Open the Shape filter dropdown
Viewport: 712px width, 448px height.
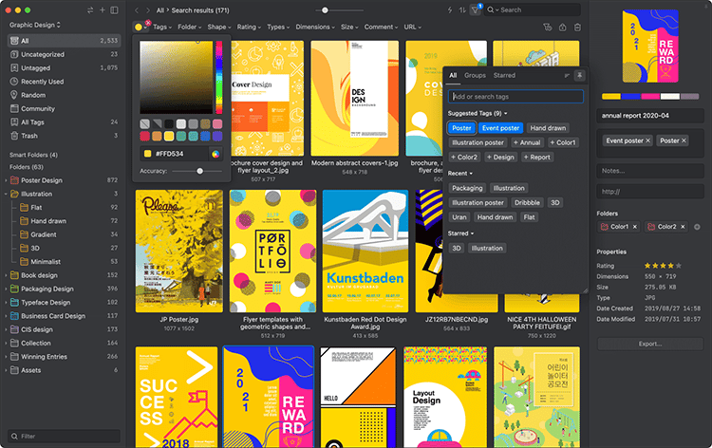pyautogui.click(x=217, y=28)
